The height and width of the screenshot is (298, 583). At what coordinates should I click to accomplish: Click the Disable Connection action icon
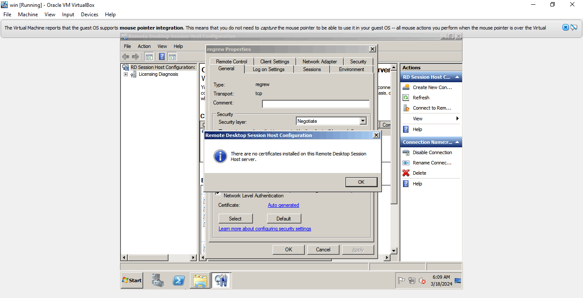[x=406, y=152]
